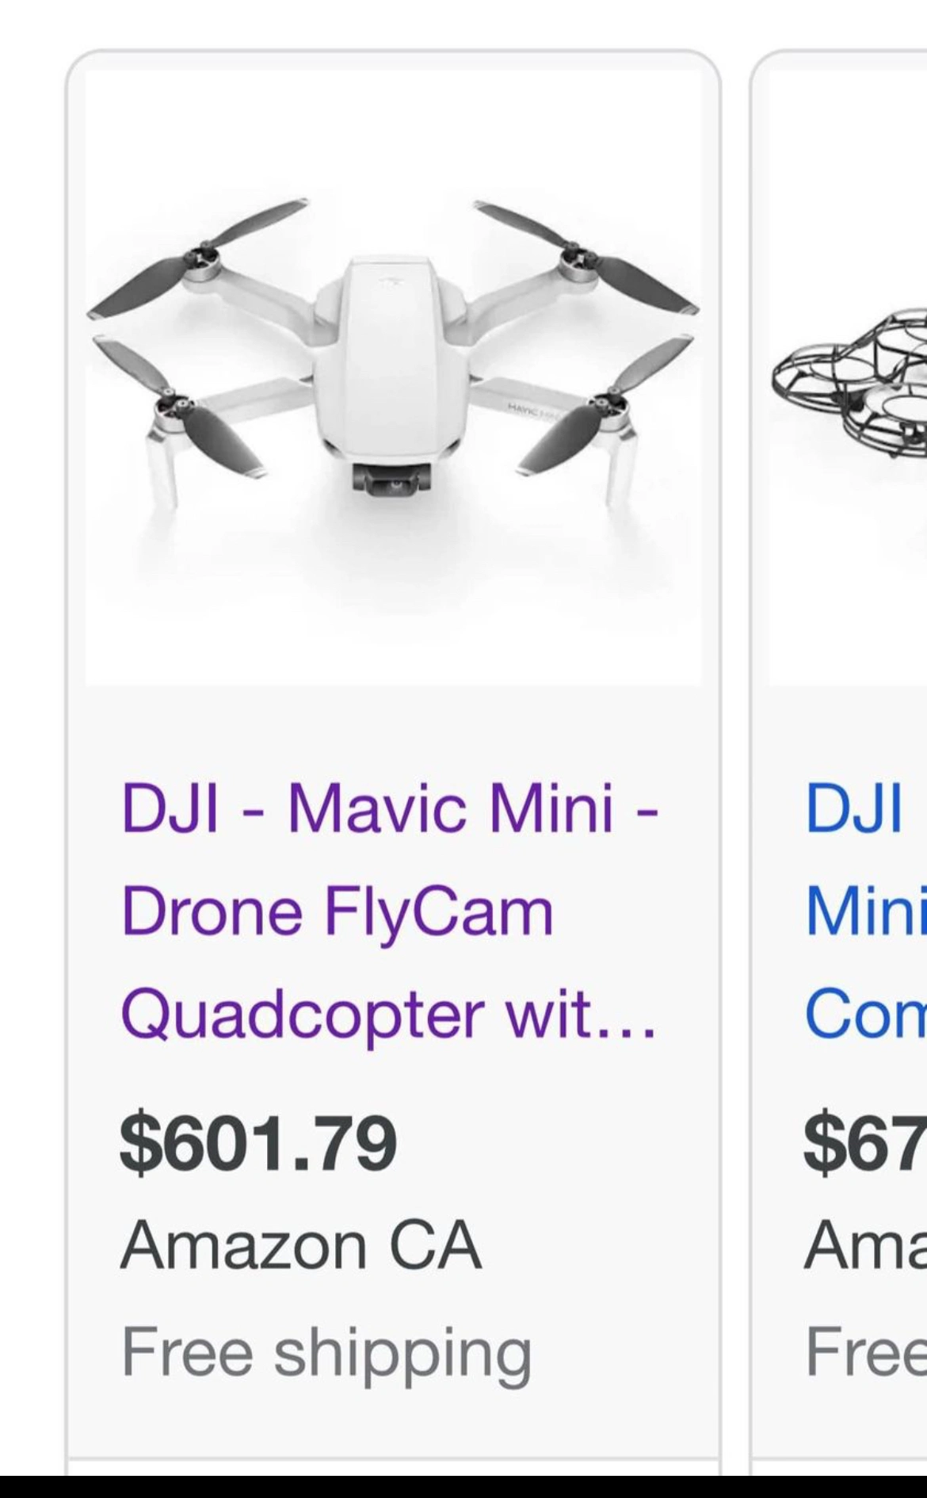Click the second card's "Com" title line
This screenshot has width=927, height=1498.
pyautogui.click(x=865, y=1015)
